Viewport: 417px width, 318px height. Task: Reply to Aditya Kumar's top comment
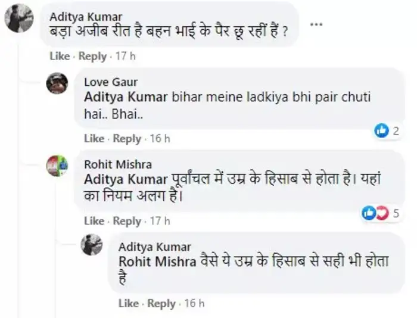tap(92, 56)
